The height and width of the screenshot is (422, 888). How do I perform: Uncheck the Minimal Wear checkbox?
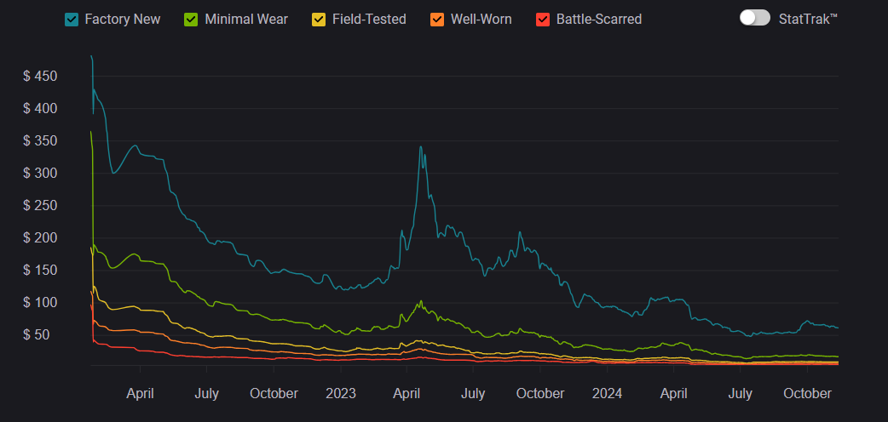pos(192,19)
